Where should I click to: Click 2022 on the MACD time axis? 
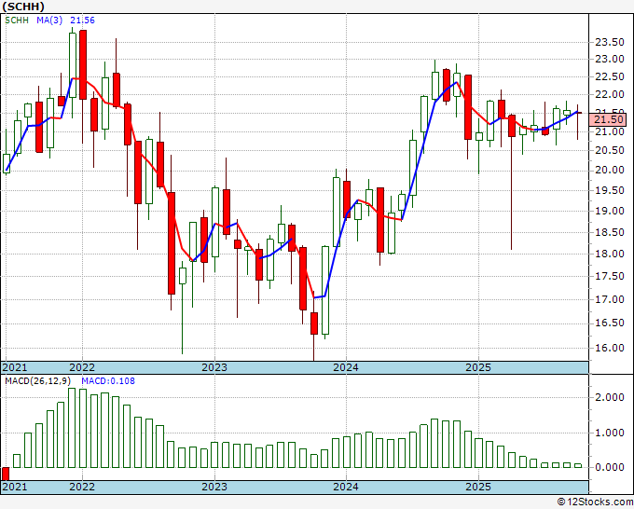click(x=82, y=487)
